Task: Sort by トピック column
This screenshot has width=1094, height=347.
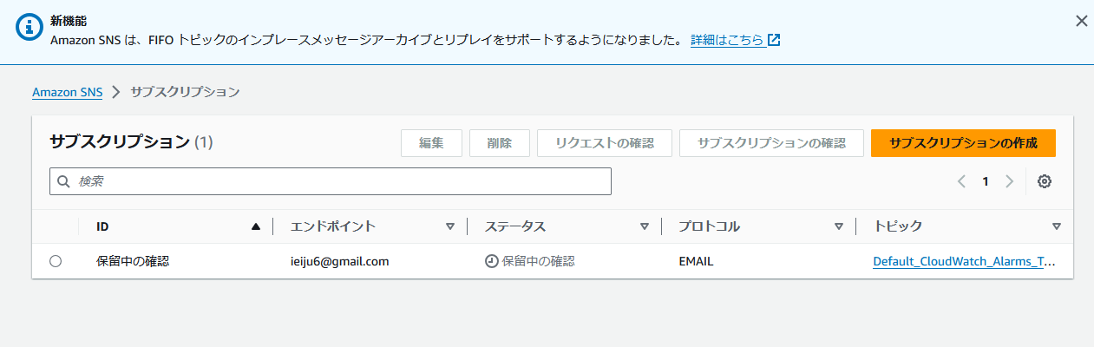Action: coord(1056,226)
